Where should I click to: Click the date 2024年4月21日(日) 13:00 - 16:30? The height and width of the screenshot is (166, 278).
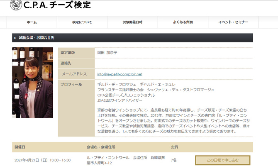43,160
